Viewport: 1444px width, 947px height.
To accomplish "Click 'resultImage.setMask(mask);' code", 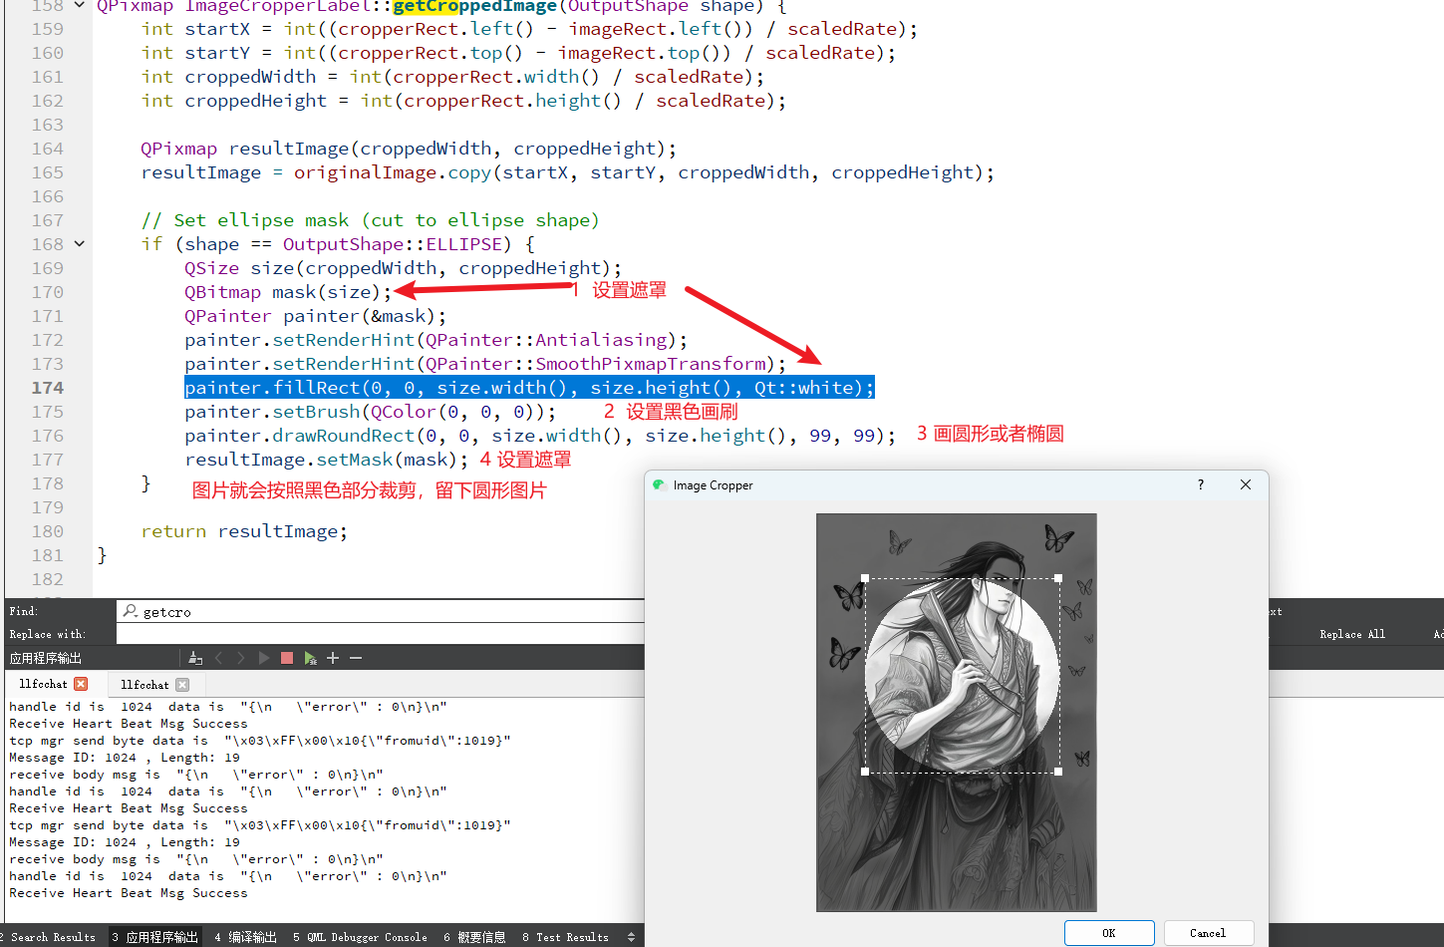I will (326, 460).
